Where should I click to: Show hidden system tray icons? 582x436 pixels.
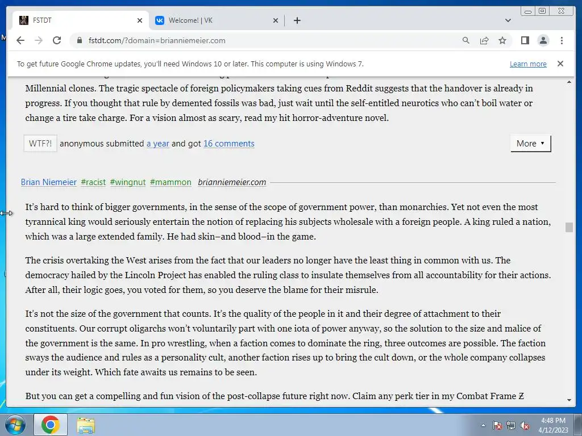pos(483,425)
